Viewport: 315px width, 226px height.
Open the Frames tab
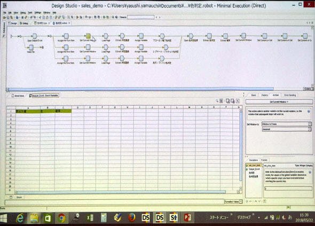coord(264,160)
